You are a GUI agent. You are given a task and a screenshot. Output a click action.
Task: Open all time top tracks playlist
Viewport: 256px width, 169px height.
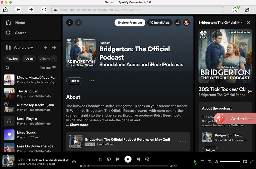[x=31, y=107]
